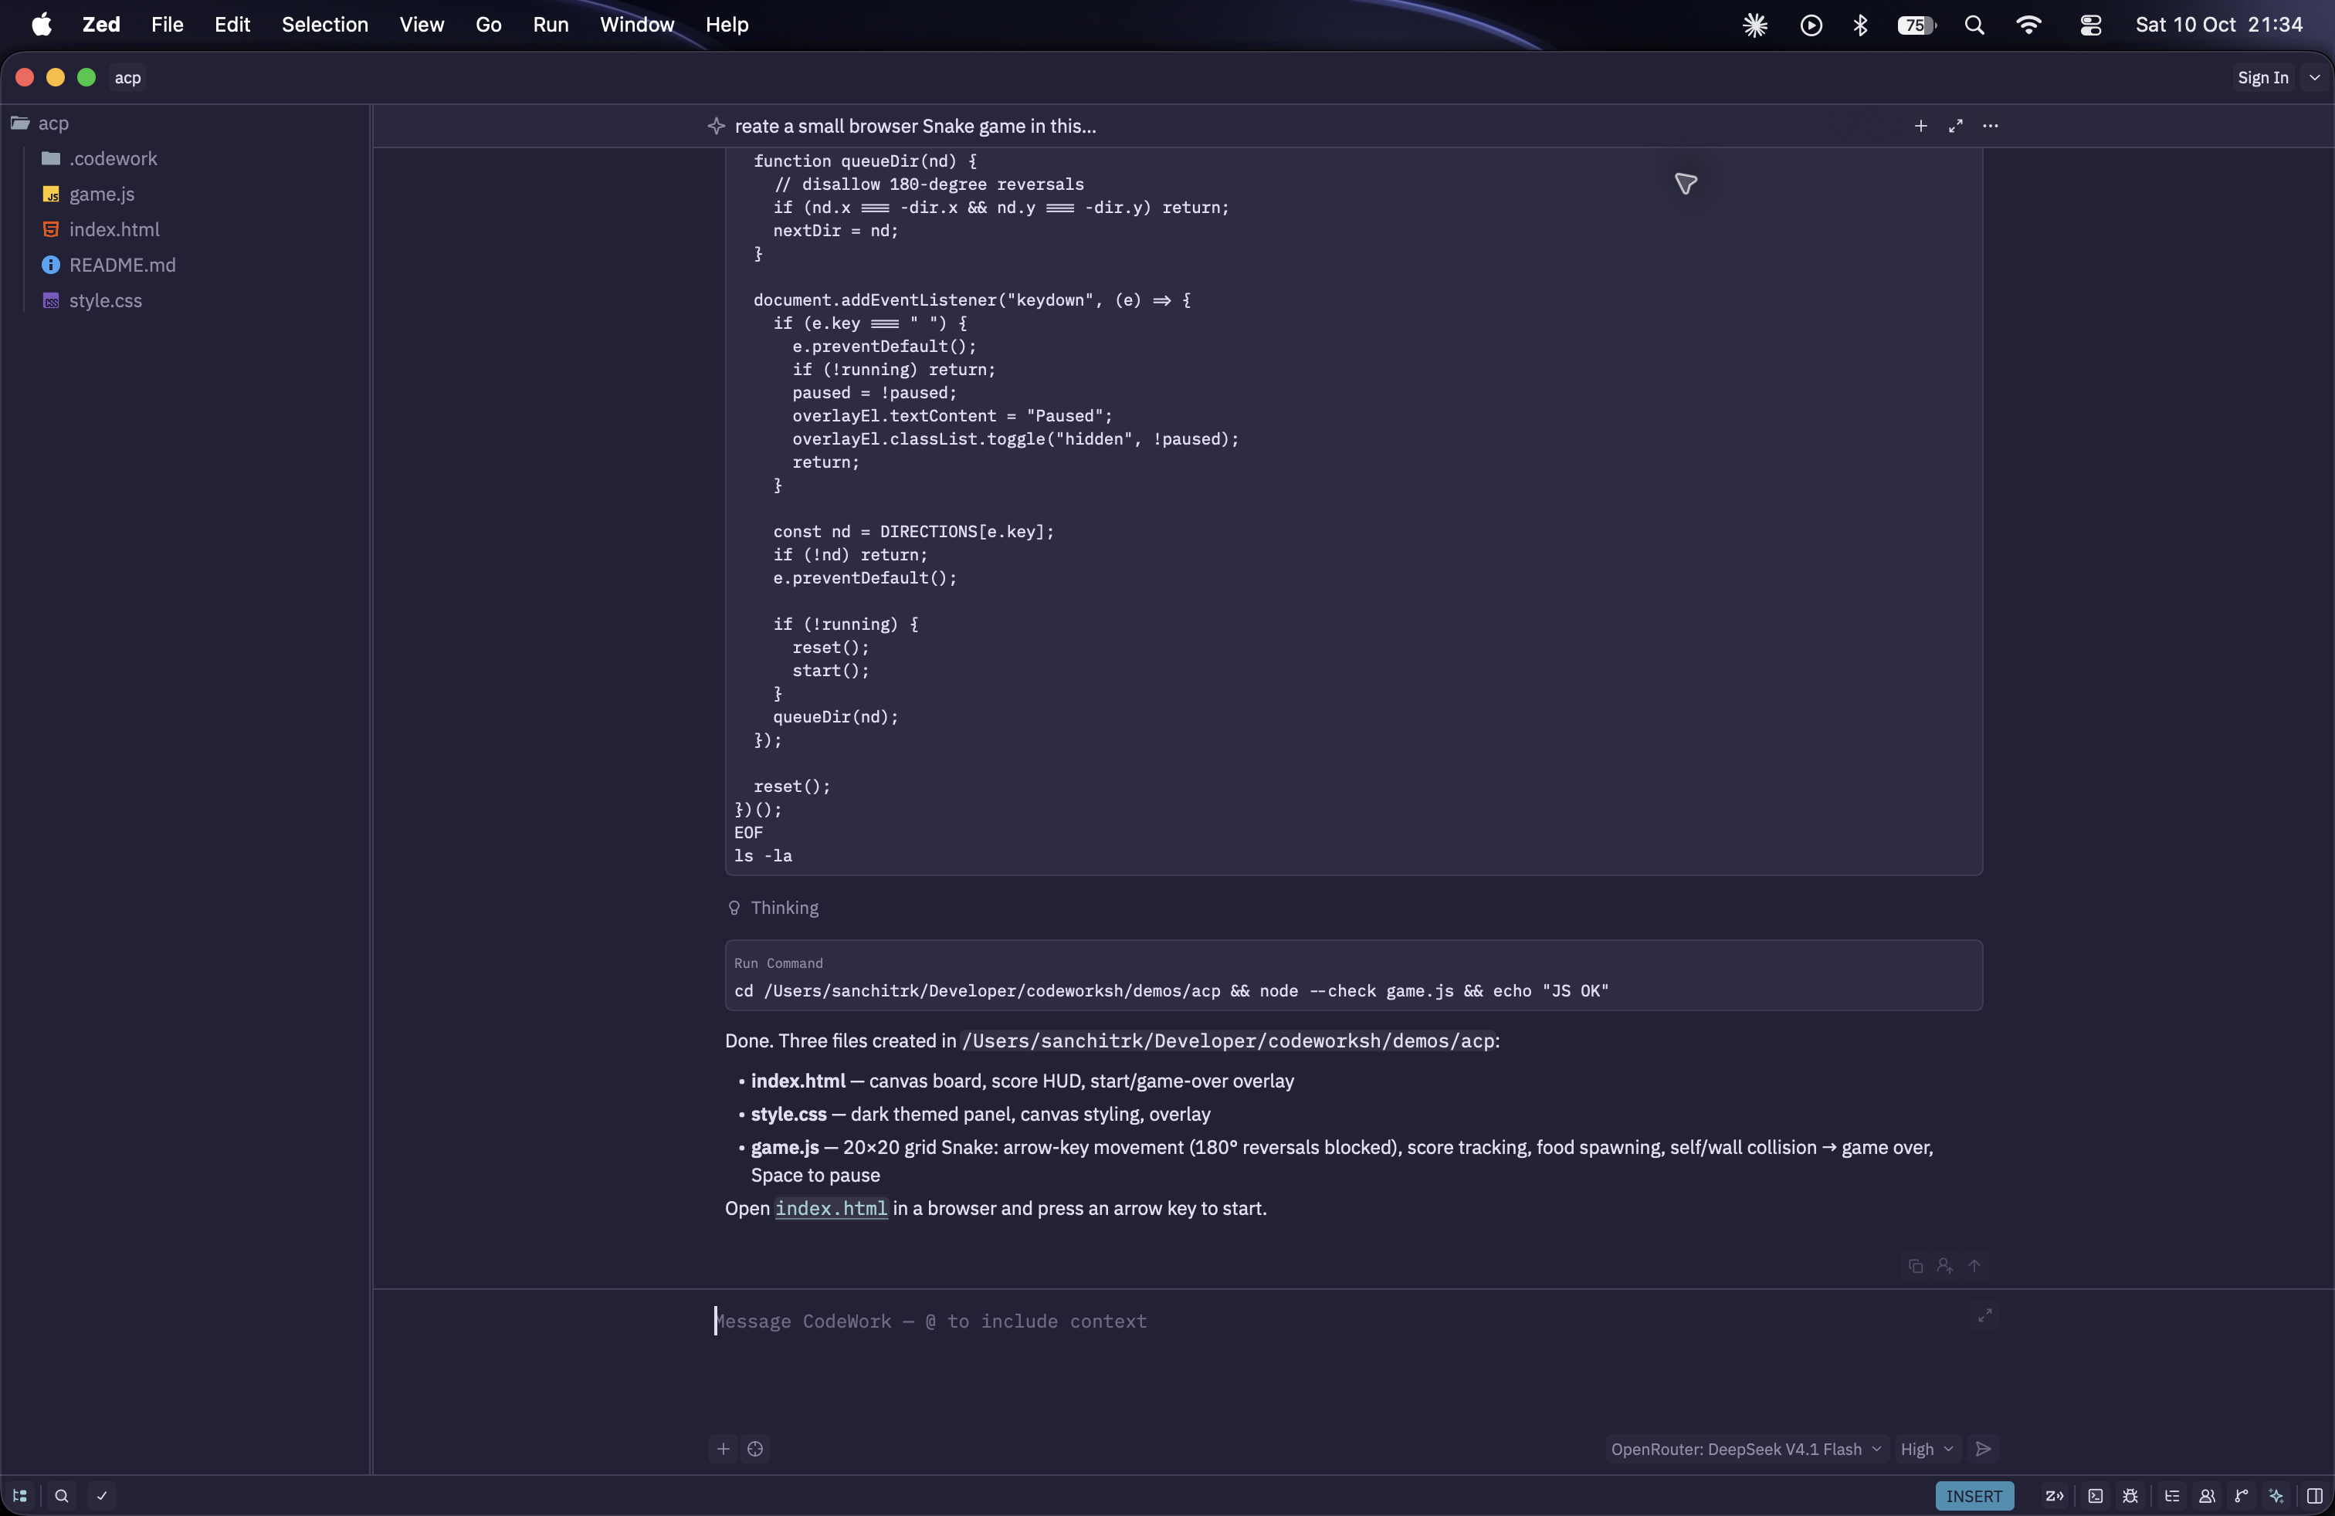Click the crosshair icon beside add context

tap(754, 1448)
